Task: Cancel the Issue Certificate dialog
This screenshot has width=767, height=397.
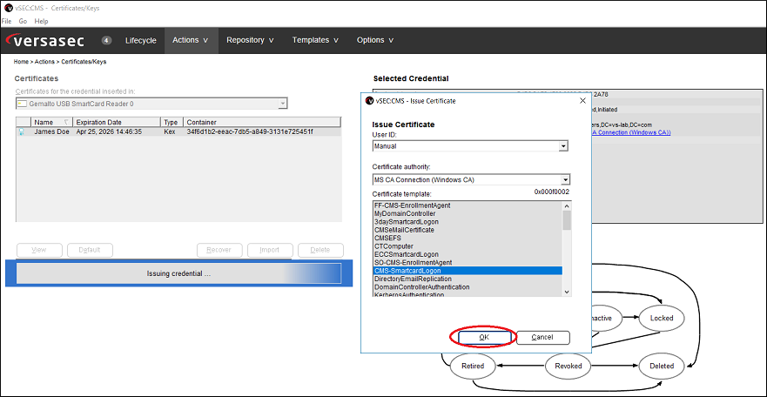Action: click(x=542, y=337)
